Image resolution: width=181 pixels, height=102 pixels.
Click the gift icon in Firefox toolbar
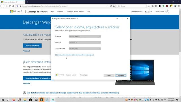(175, 6)
